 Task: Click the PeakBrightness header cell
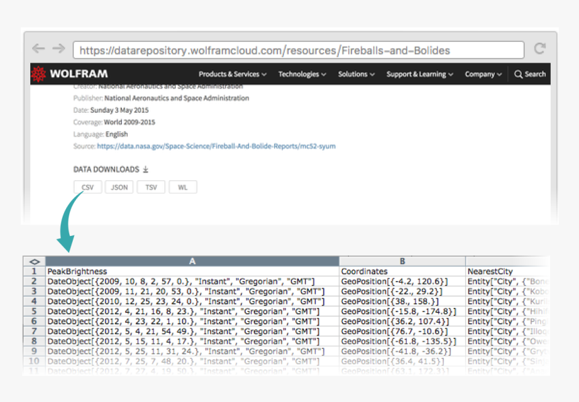(193, 272)
